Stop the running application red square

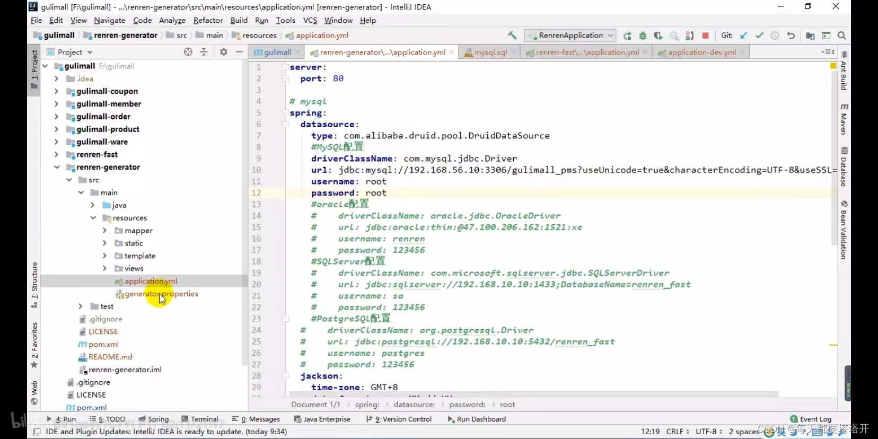point(705,36)
